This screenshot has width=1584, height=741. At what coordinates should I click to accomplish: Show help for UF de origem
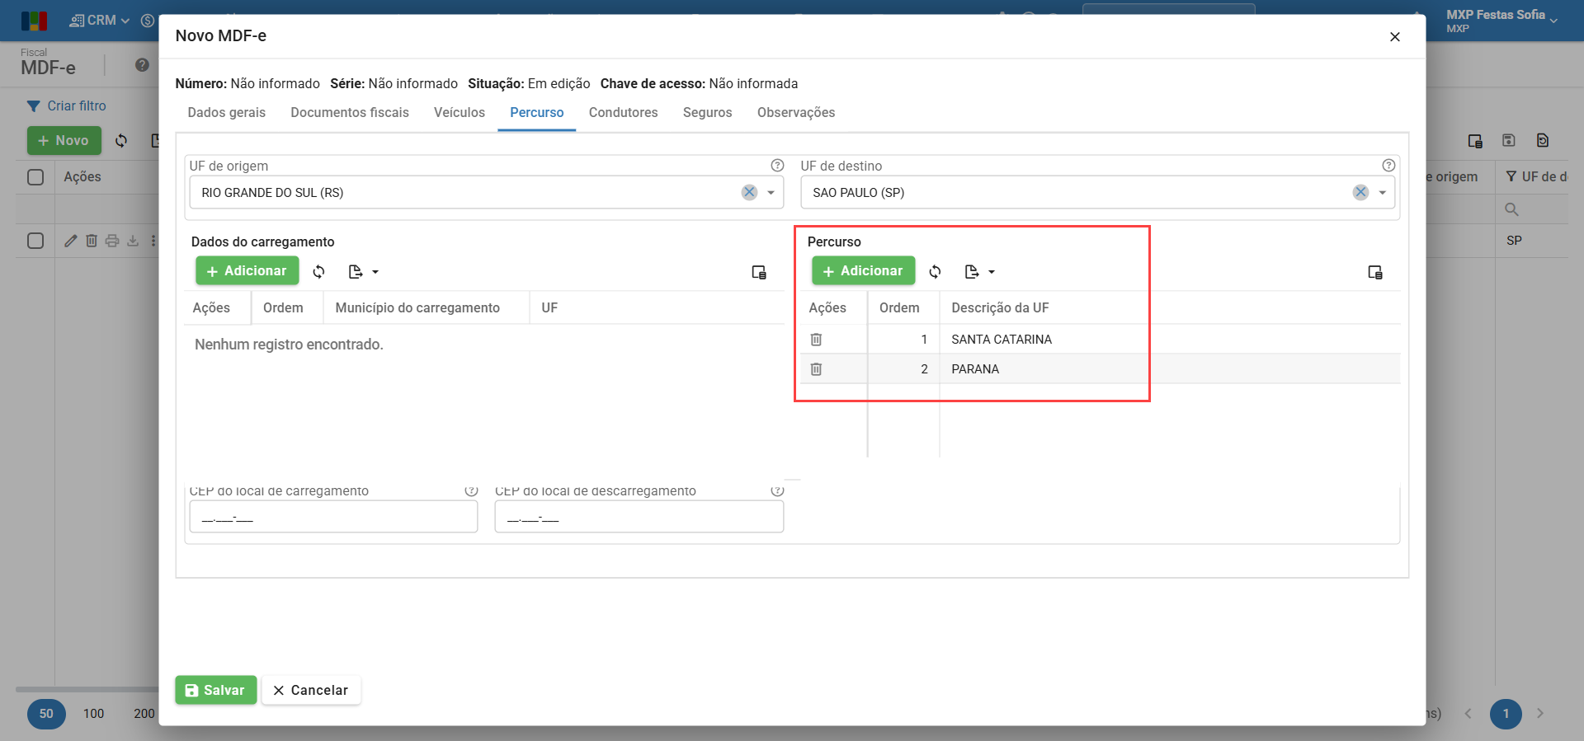click(777, 166)
